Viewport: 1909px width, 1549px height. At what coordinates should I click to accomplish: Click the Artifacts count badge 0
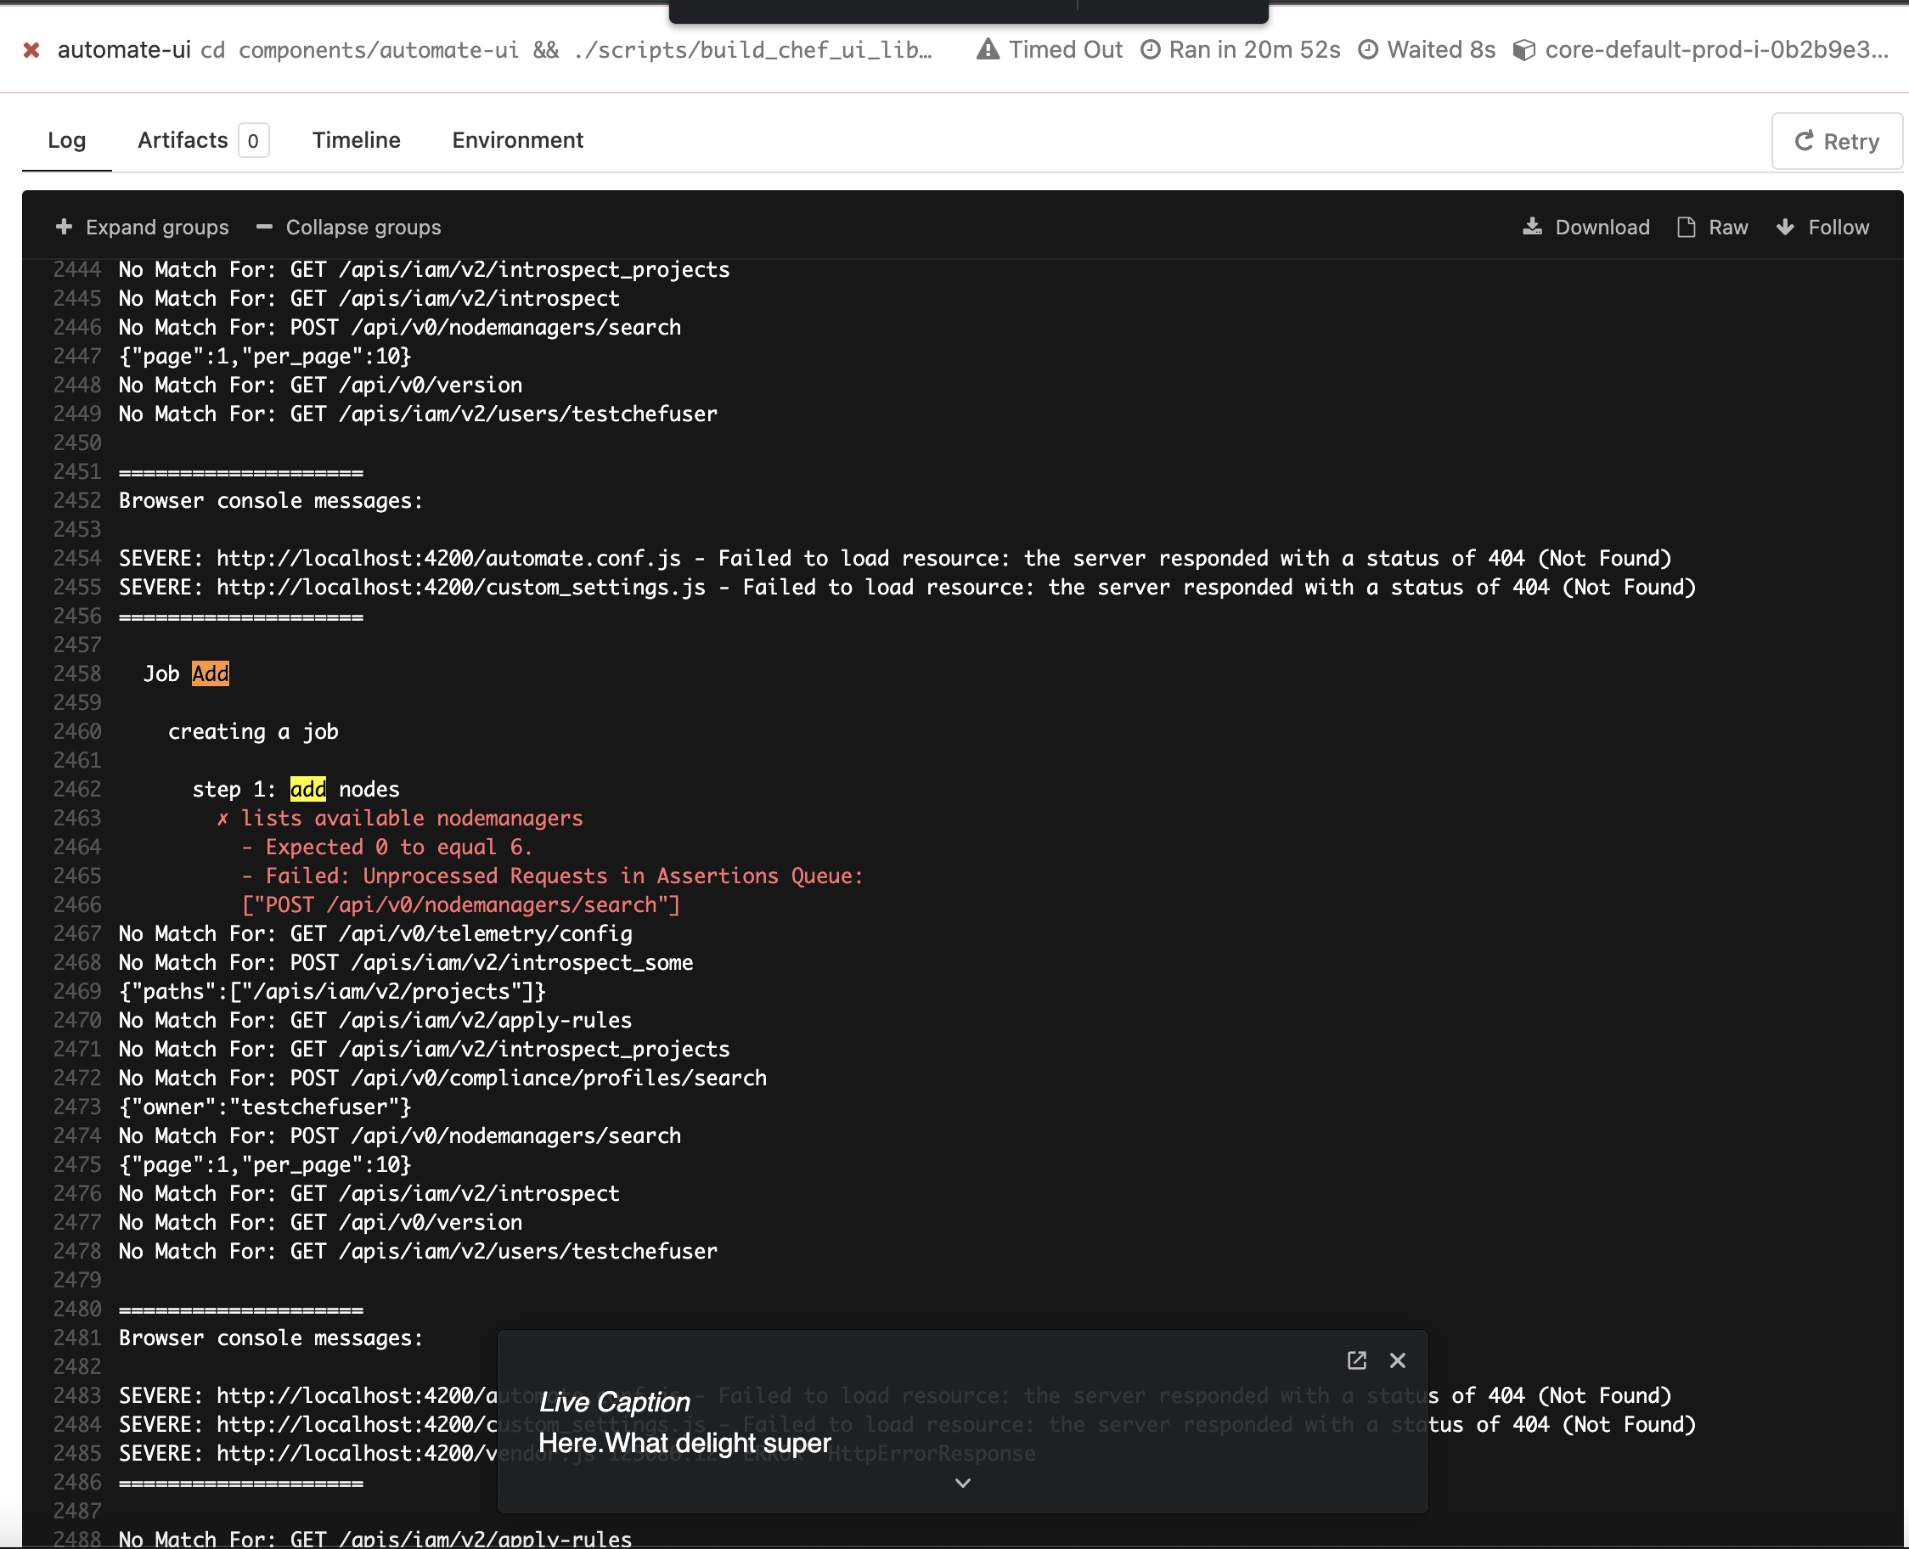click(x=253, y=140)
